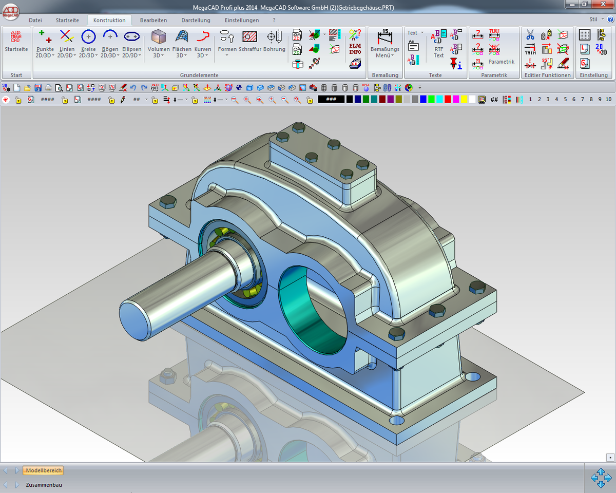This screenshot has width=616, height=493.
Task: Select layer number 5 in the layer bar
Action: (x=565, y=100)
